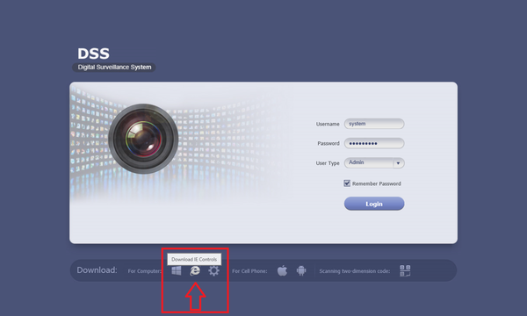Click the Login button

coord(374,204)
